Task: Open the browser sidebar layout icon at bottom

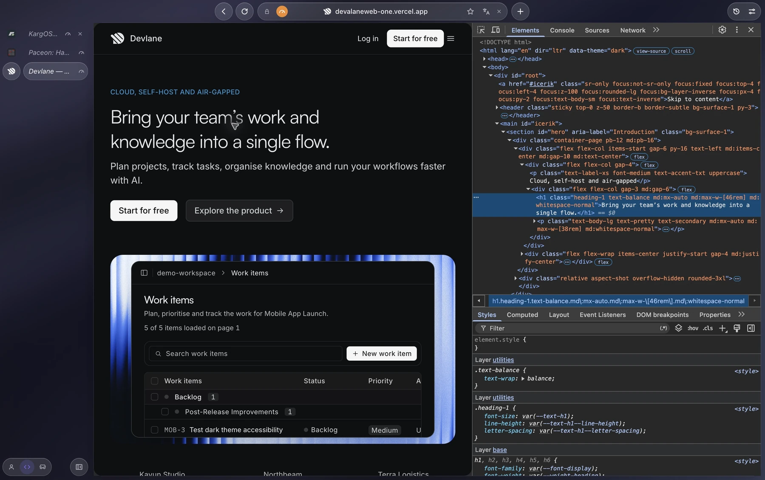Action: [x=79, y=467]
